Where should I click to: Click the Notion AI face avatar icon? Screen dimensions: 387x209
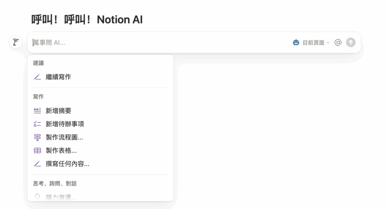point(15,42)
